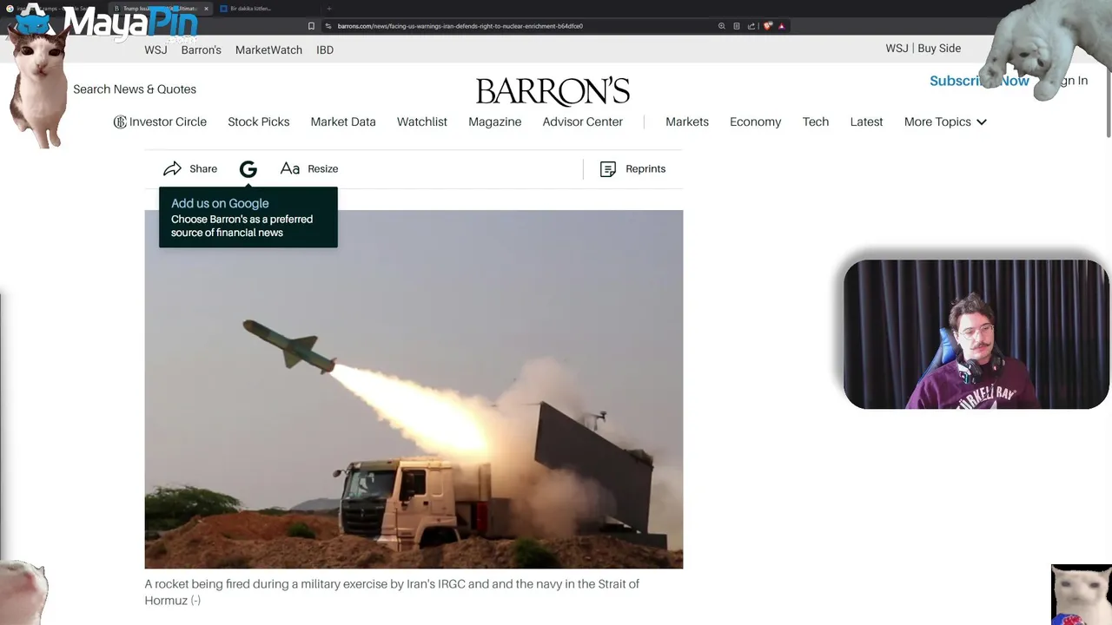
Task: Click the browser address bar URL
Action: coord(460,26)
